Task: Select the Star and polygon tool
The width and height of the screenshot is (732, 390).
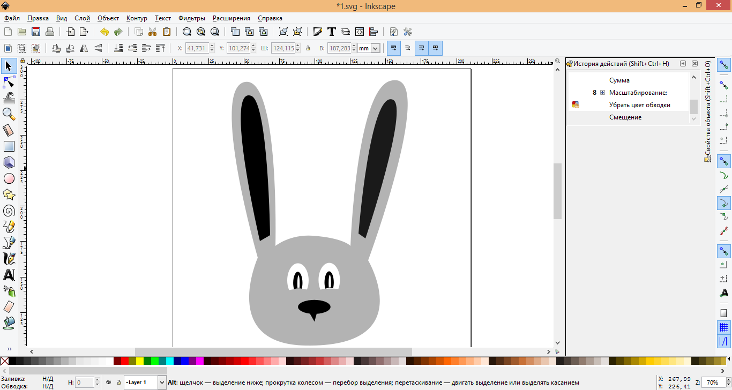Action: point(9,194)
